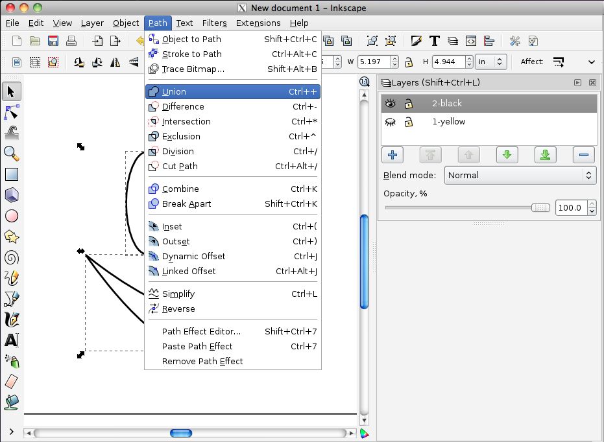Open Text and Font dialog icon
This screenshot has width=604, height=442.
tap(435, 41)
